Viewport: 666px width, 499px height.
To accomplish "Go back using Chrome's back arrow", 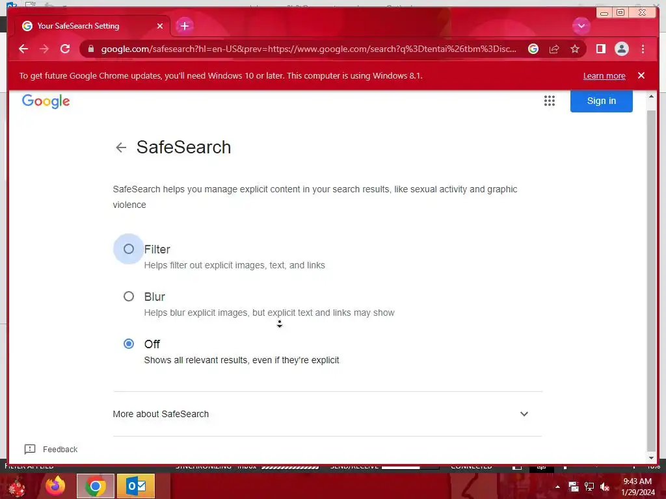I will 23,49.
